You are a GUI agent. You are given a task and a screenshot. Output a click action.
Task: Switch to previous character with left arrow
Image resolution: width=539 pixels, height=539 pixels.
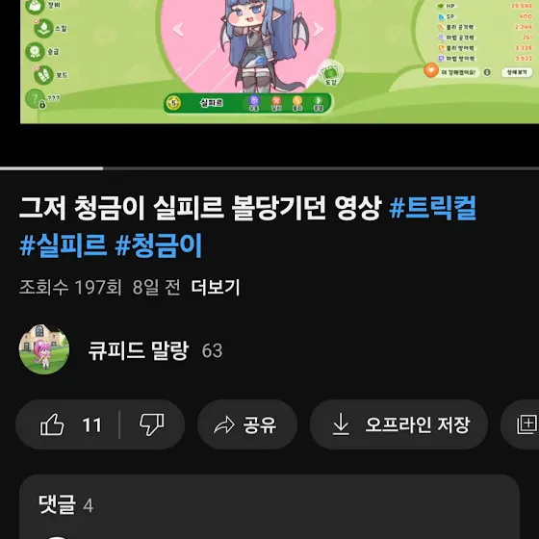tap(178, 29)
